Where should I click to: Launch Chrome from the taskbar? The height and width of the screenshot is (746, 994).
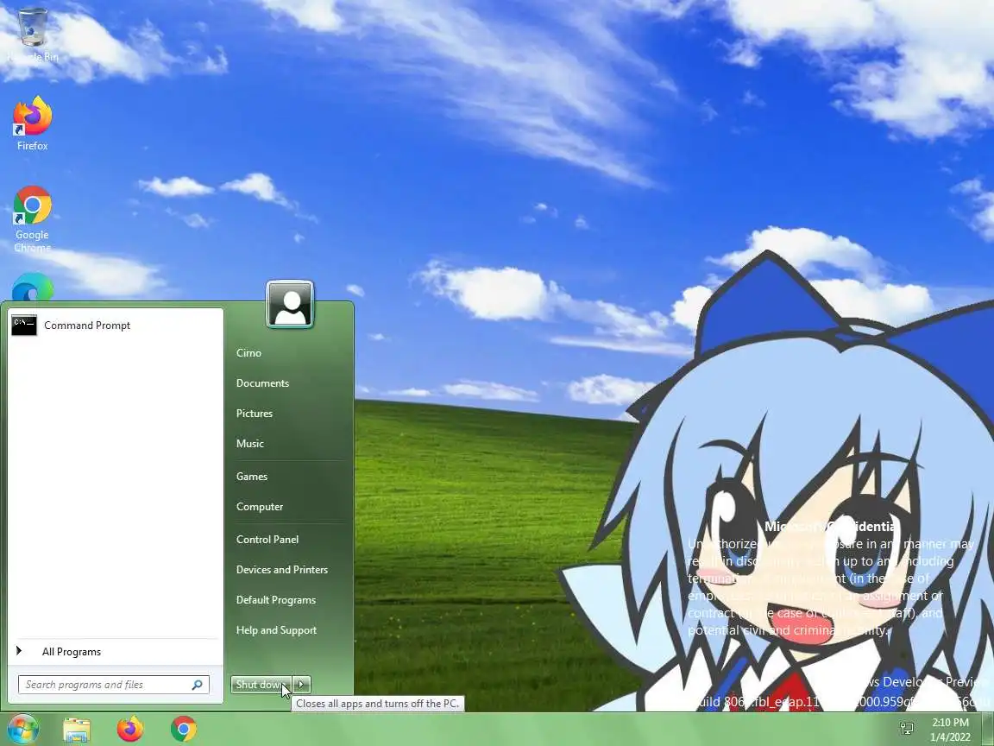coord(183,729)
